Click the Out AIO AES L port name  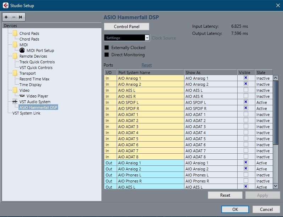click(150, 187)
